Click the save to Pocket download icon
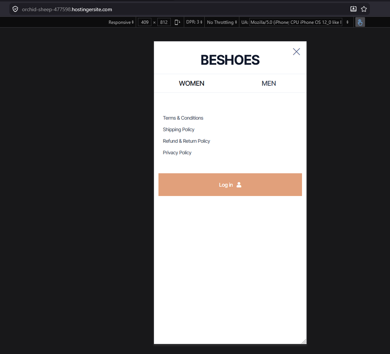 pyautogui.click(x=353, y=9)
